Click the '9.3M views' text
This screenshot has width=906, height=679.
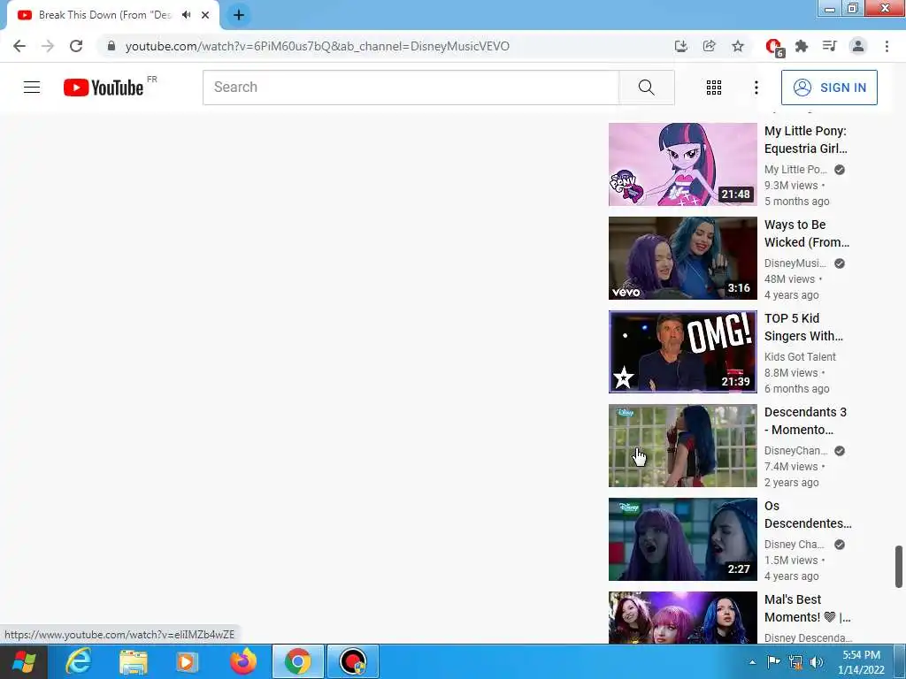[x=791, y=186]
